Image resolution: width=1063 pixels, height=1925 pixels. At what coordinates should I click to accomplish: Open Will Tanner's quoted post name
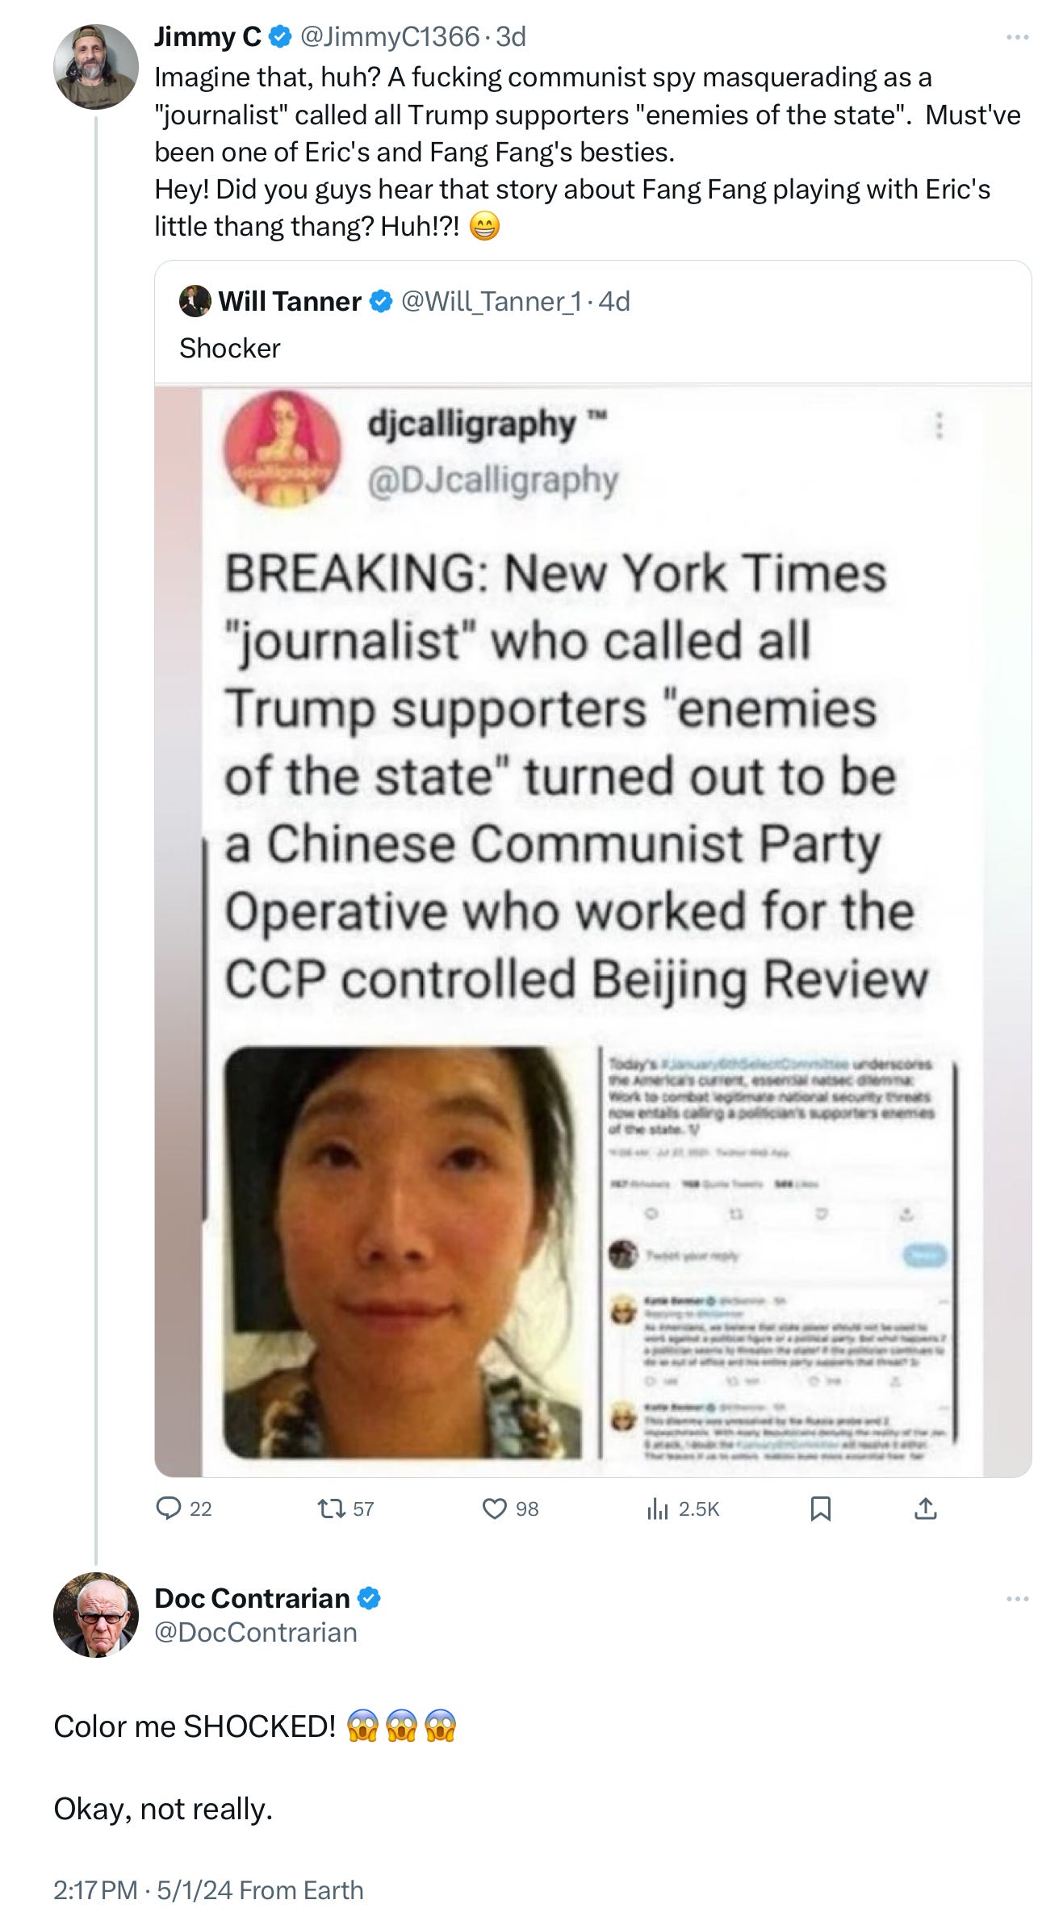tap(290, 301)
